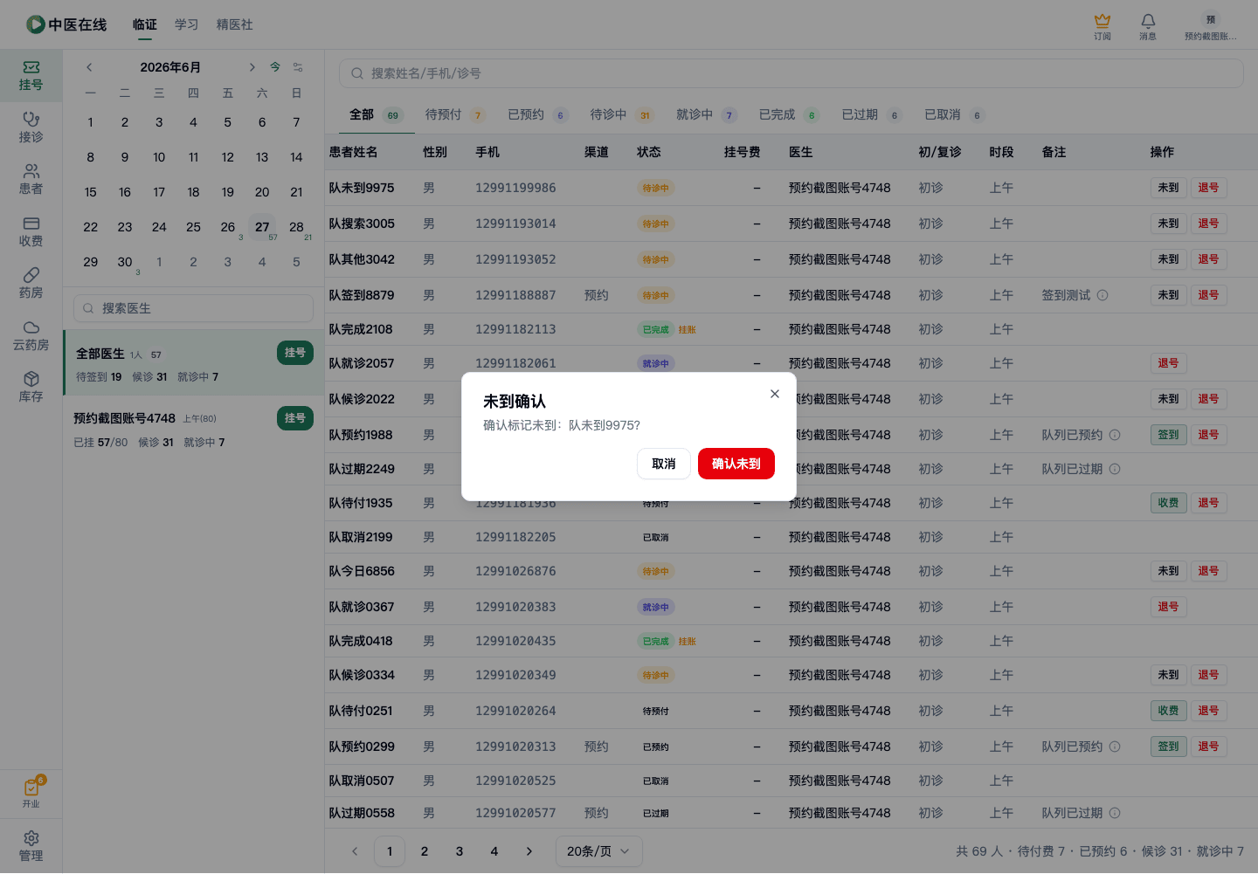
Task: Click info icon in 队预约1988 row's 队列已预约 note
Action: point(1115,435)
